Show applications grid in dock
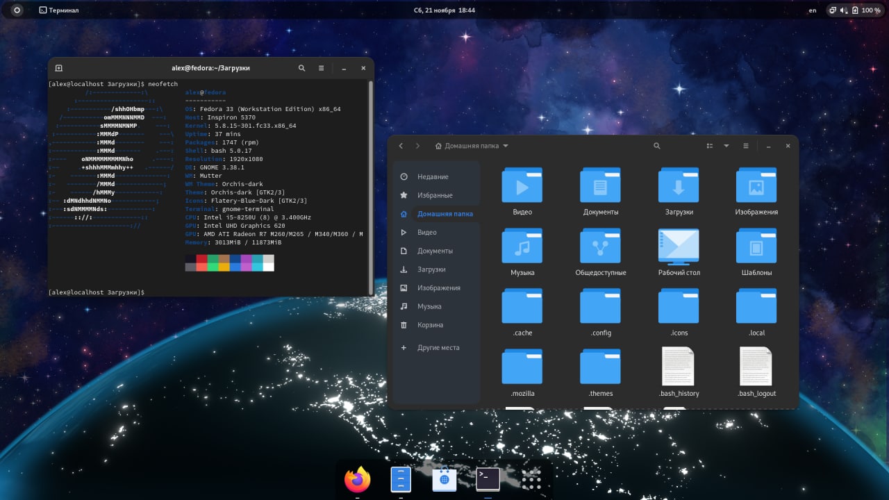The image size is (889, 500). click(x=531, y=479)
